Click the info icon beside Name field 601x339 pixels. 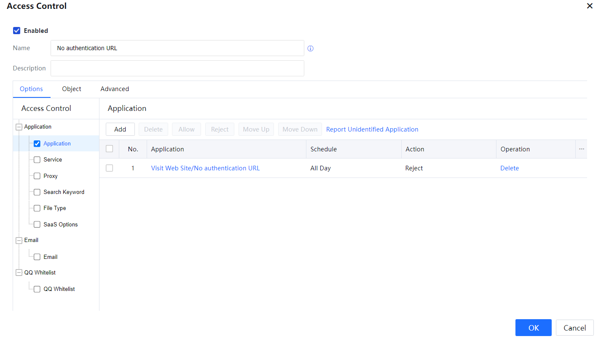click(x=311, y=48)
